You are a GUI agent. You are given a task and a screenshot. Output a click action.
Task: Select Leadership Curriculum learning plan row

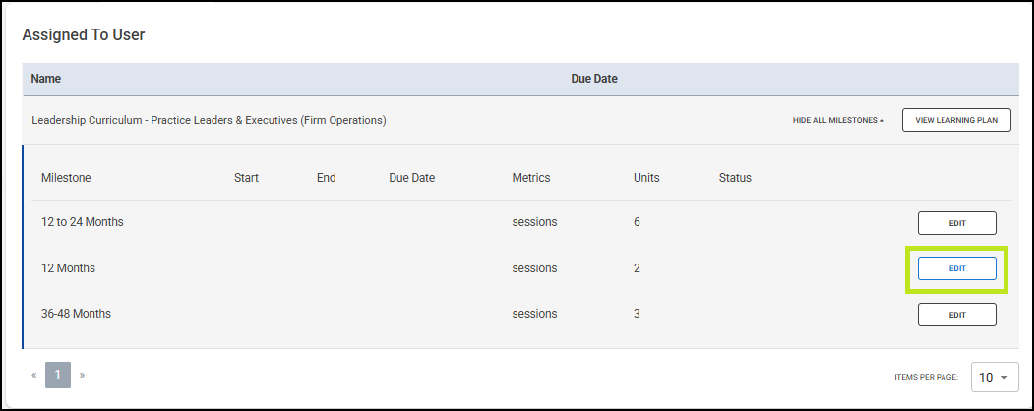pos(209,120)
